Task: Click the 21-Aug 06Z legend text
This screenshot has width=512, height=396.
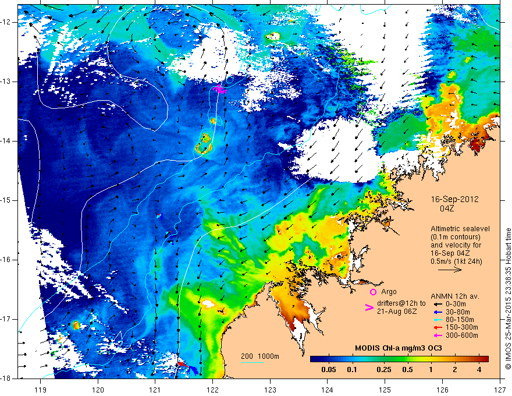Action: coord(397,312)
